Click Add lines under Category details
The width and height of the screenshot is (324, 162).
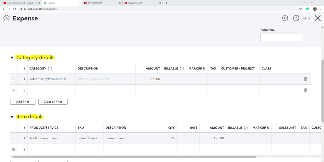pos(23,102)
